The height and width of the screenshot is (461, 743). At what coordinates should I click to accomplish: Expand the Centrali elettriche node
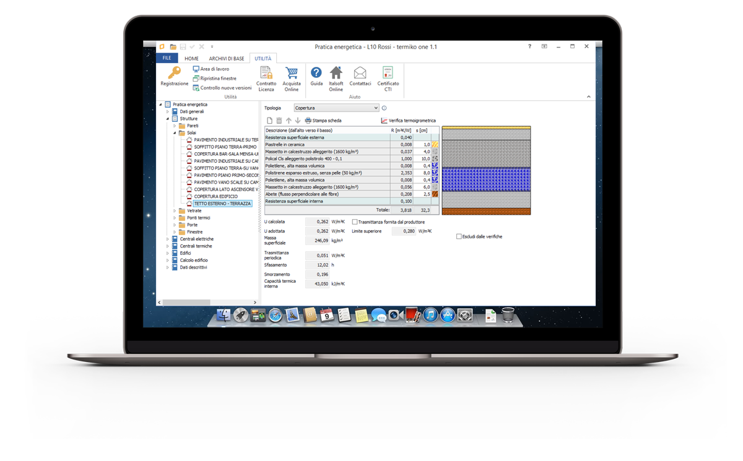click(x=167, y=239)
